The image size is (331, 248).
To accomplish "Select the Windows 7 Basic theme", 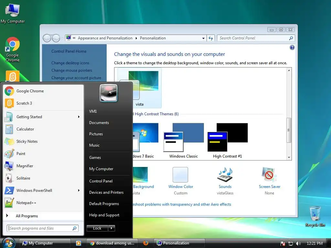I will pos(146,141).
